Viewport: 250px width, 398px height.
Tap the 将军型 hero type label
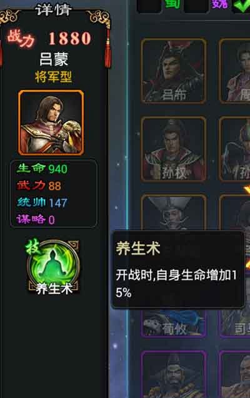click(54, 77)
